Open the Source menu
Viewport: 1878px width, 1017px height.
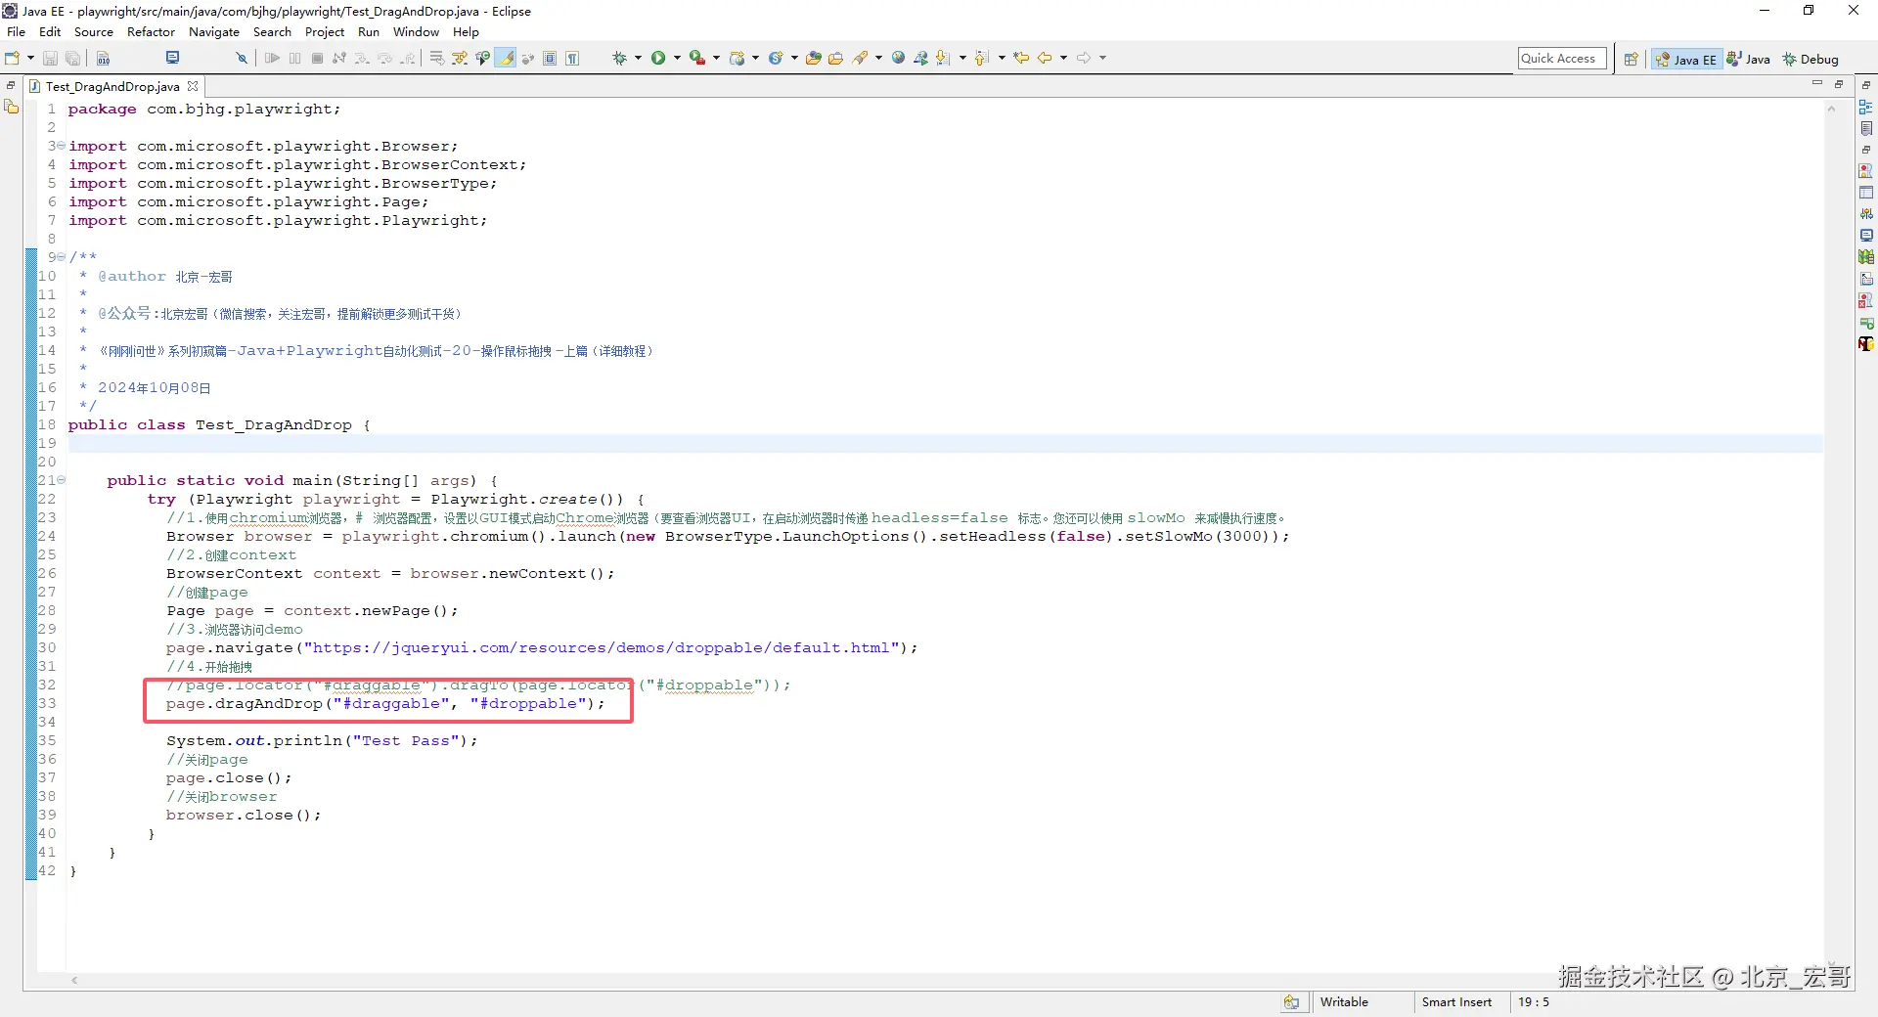(94, 31)
